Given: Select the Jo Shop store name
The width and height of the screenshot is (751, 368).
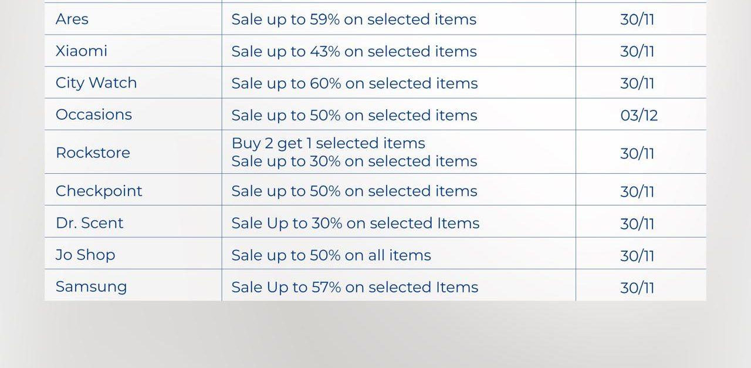Looking at the screenshot, I should click(x=86, y=255).
